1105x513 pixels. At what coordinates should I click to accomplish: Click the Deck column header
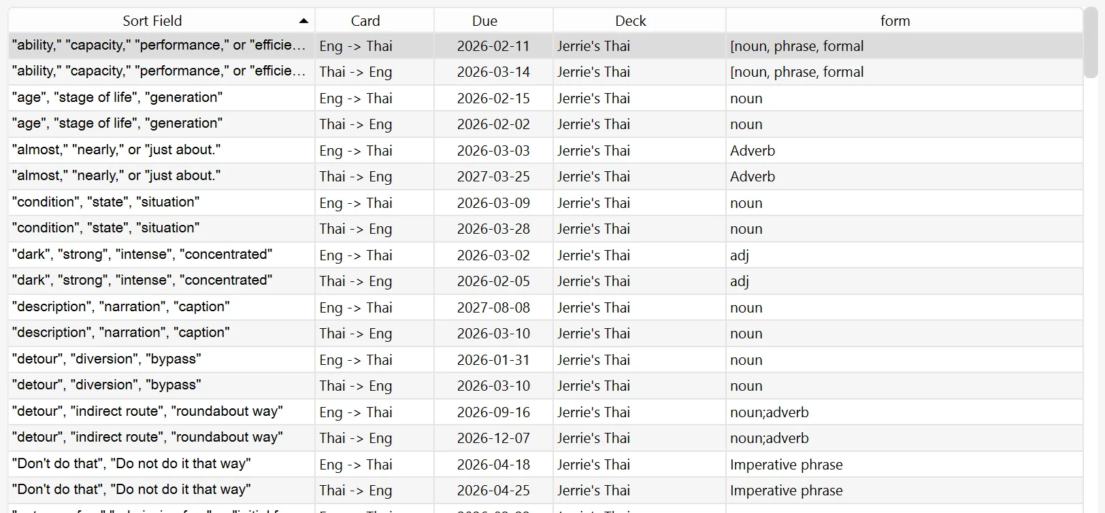[x=630, y=21]
